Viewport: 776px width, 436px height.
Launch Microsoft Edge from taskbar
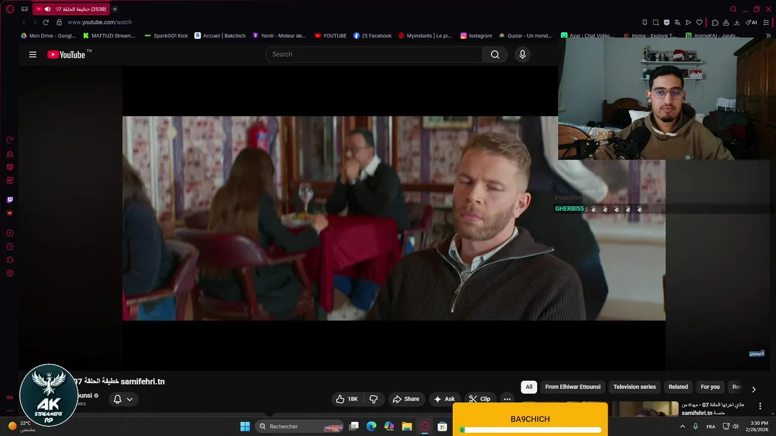372,426
